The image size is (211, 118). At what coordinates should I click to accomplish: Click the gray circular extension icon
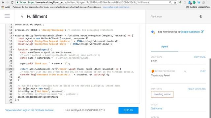coord(203,2)
